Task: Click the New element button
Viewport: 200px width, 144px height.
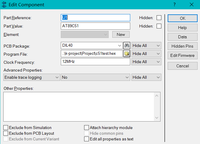Action: 121,34
